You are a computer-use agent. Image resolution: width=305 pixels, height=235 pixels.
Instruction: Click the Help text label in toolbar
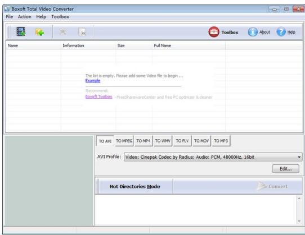291,32
